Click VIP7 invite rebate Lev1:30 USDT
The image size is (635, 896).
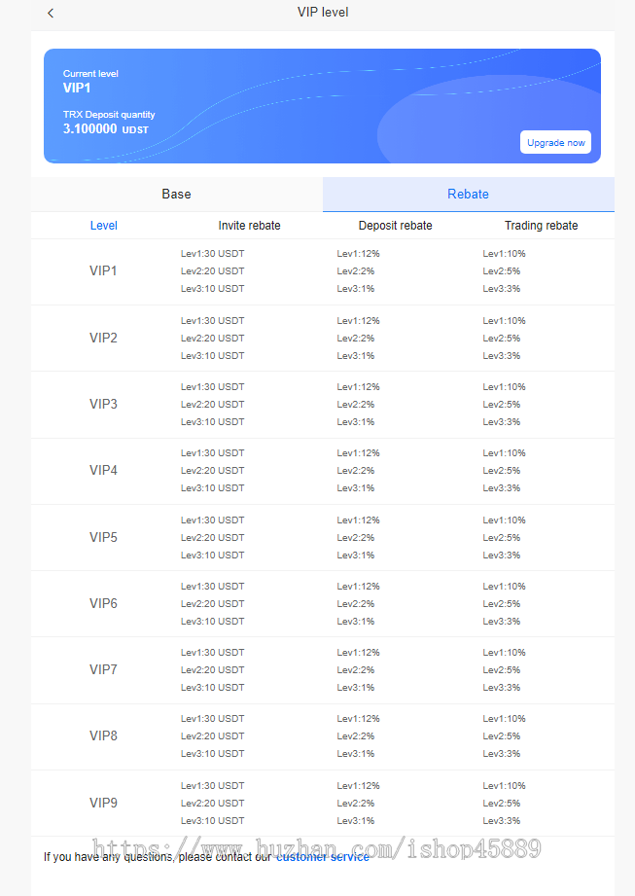[212, 653]
